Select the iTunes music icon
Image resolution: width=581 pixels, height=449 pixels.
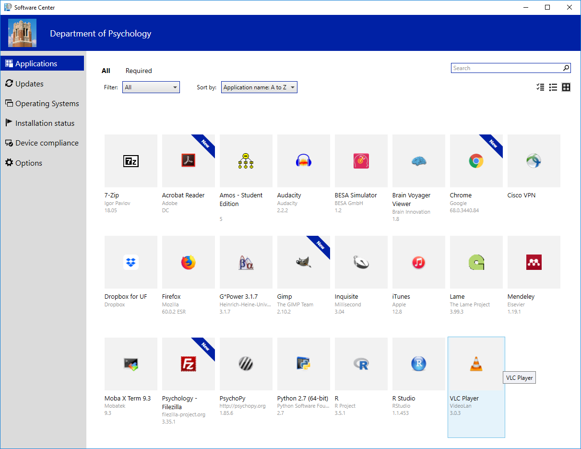coord(418,262)
